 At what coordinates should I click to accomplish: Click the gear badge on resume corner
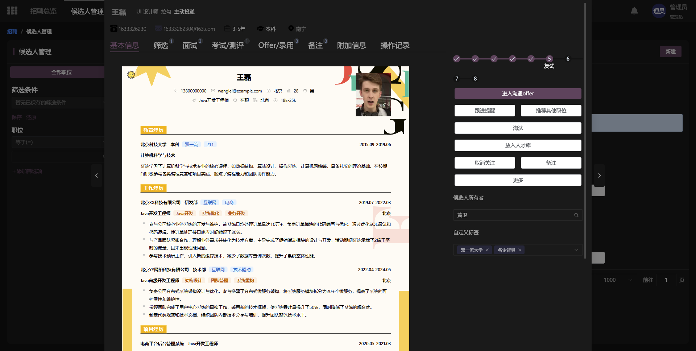tap(131, 75)
